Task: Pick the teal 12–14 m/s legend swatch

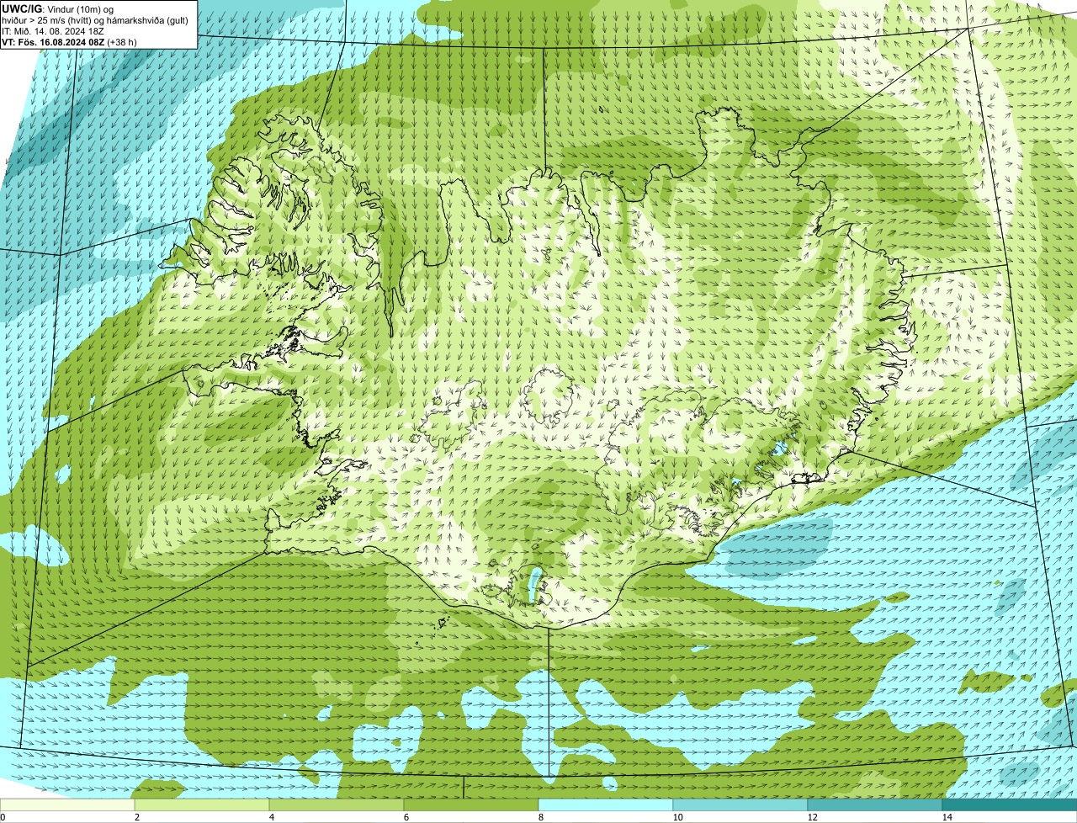Action: tap(875, 804)
